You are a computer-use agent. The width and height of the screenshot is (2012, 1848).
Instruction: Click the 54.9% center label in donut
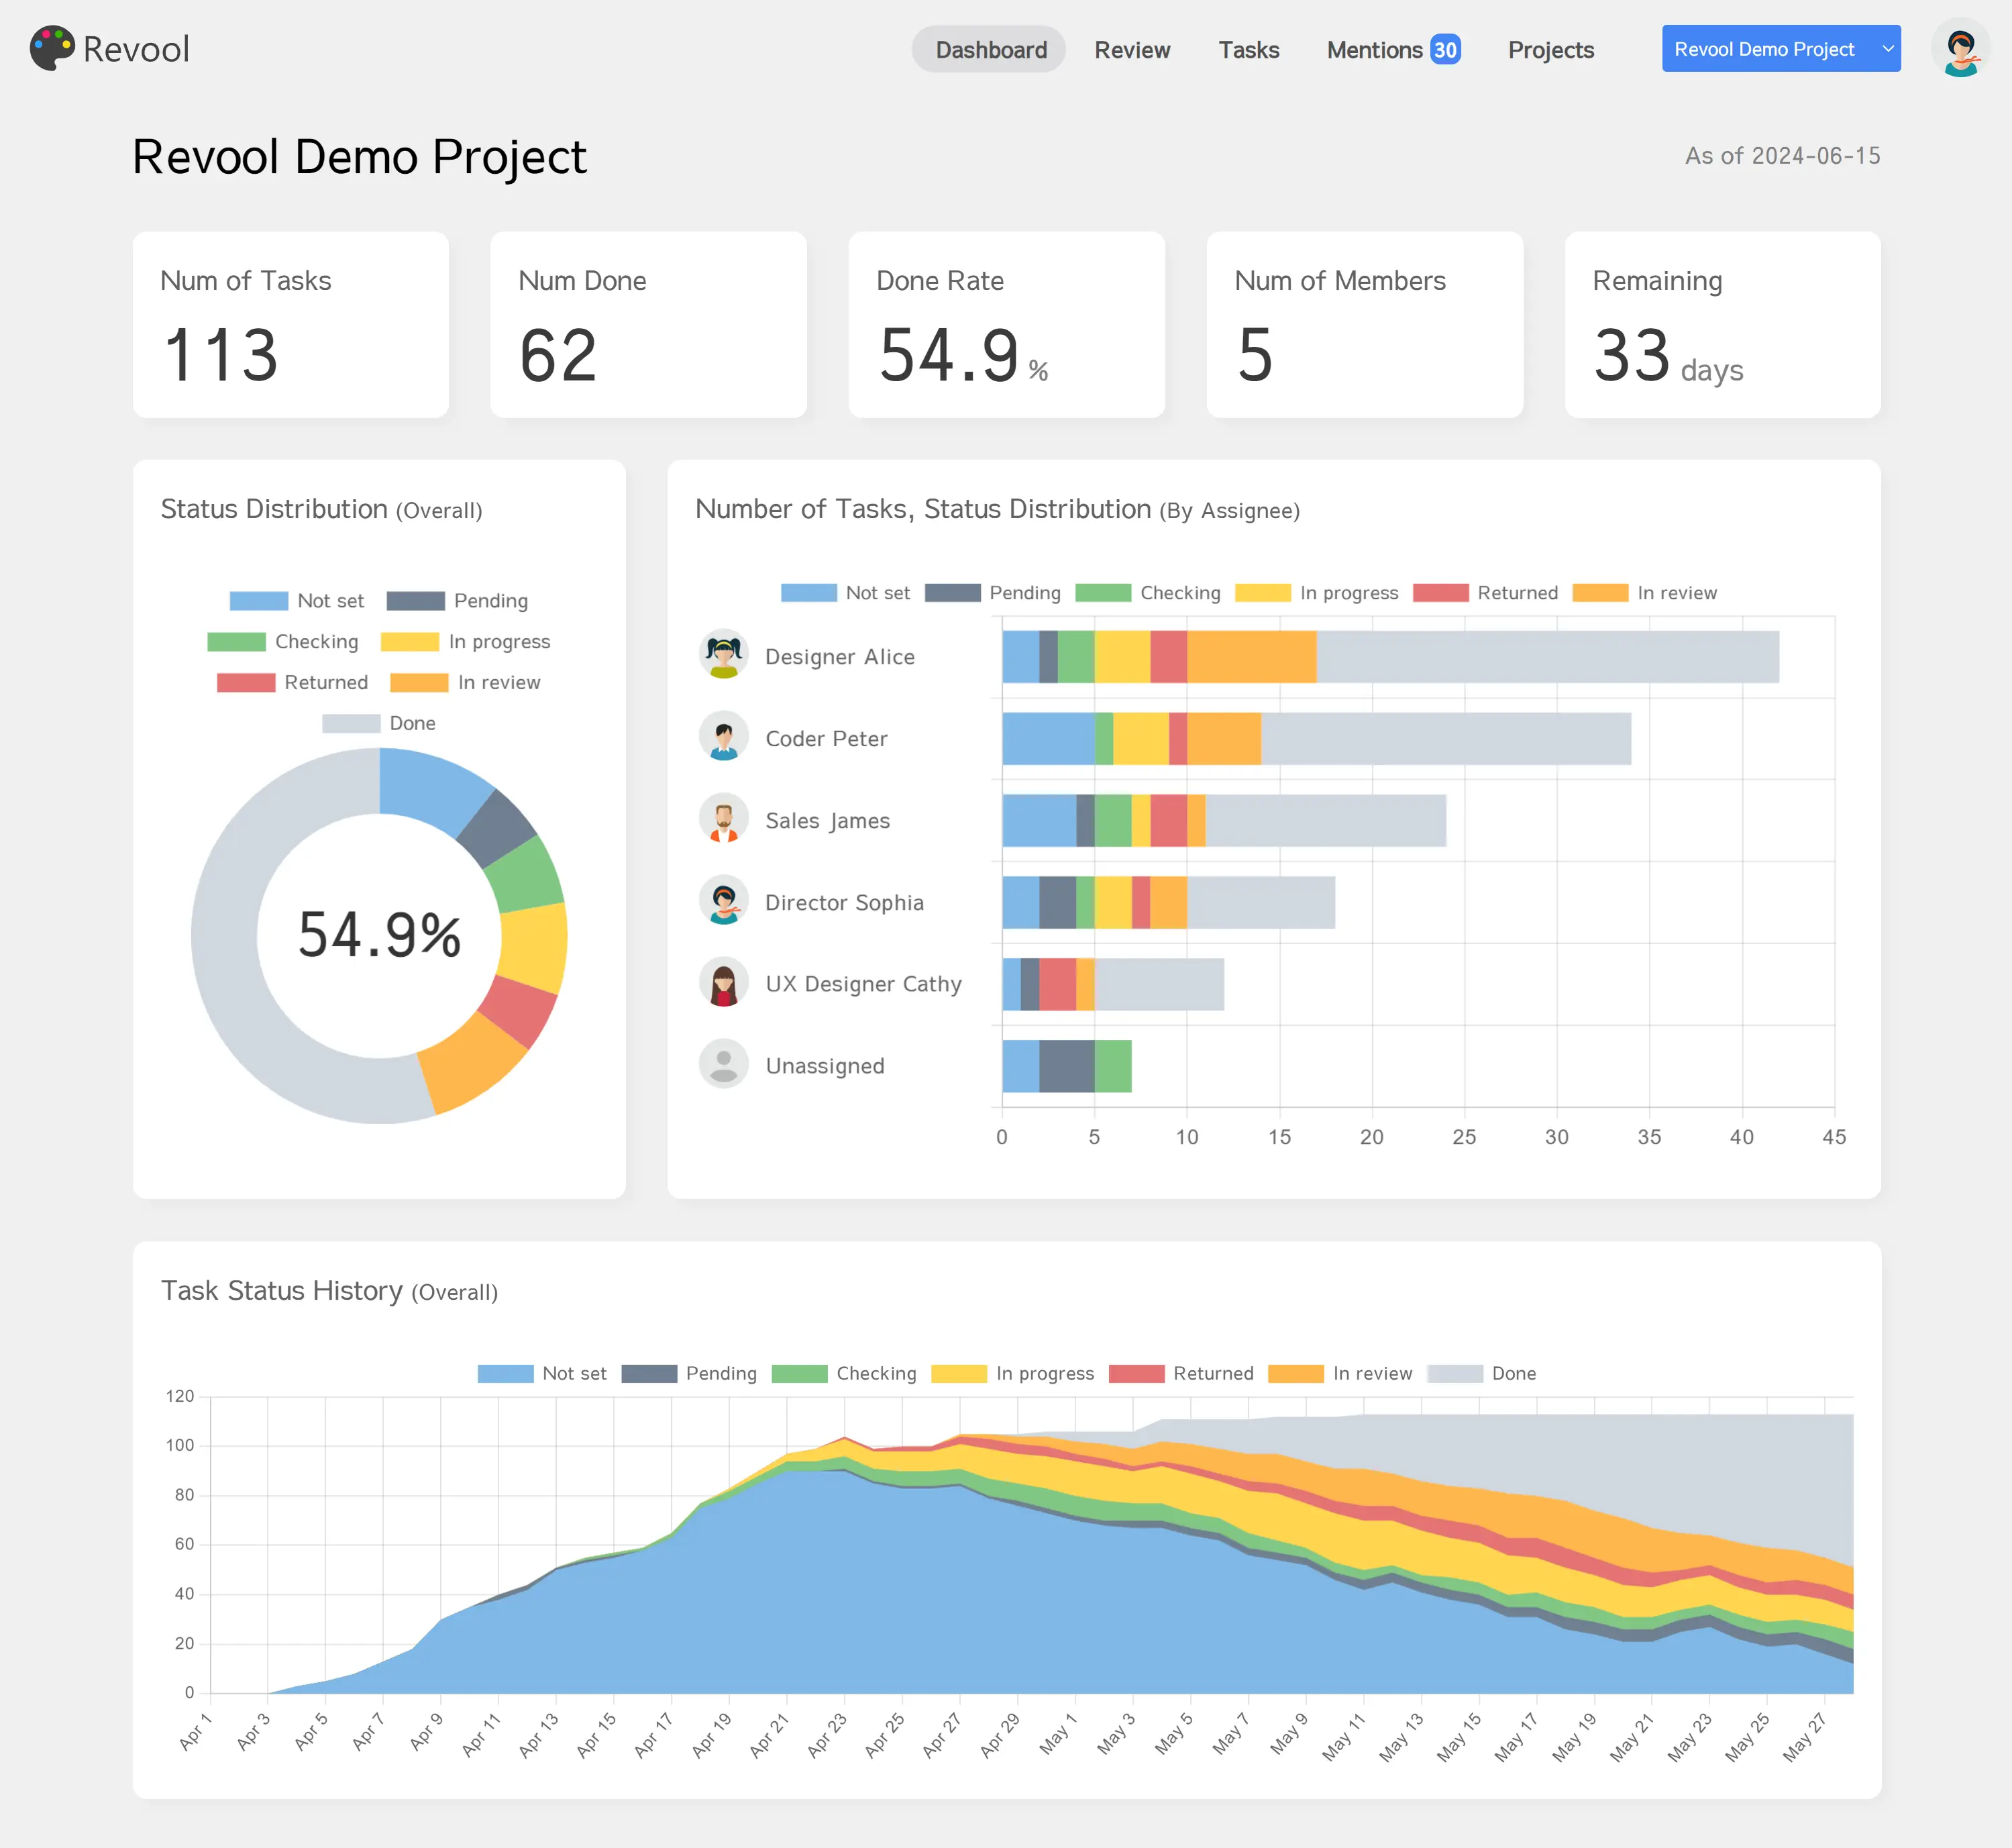[x=379, y=935]
